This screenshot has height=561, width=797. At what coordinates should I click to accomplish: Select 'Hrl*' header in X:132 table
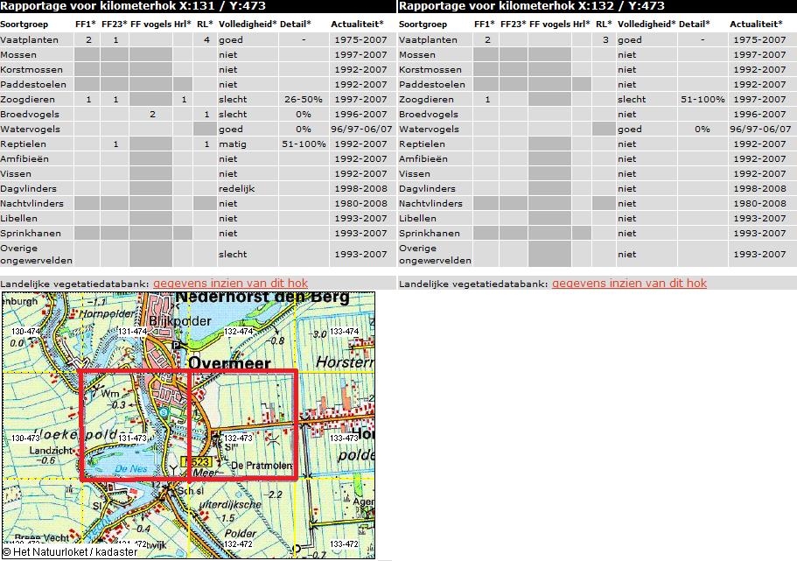pyautogui.click(x=581, y=25)
